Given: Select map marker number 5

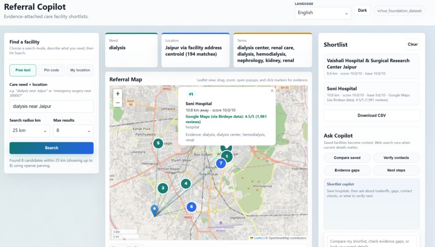Looking at the screenshot, I should click(x=158, y=143).
